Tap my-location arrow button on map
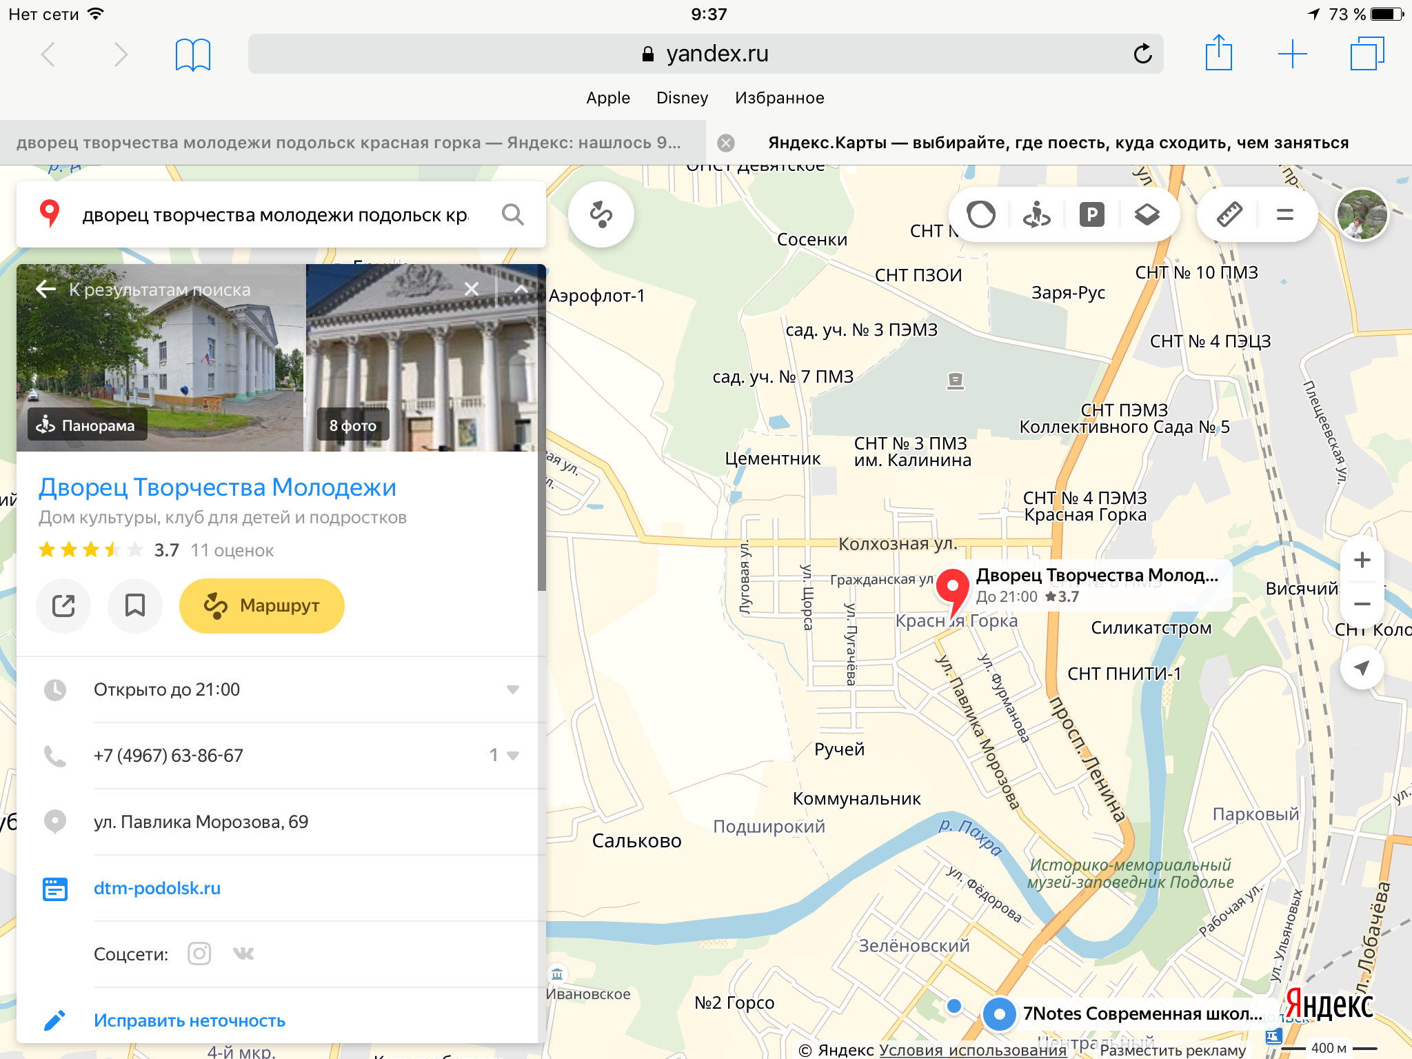This screenshot has height=1059, width=1412. tap(1362, 667)
